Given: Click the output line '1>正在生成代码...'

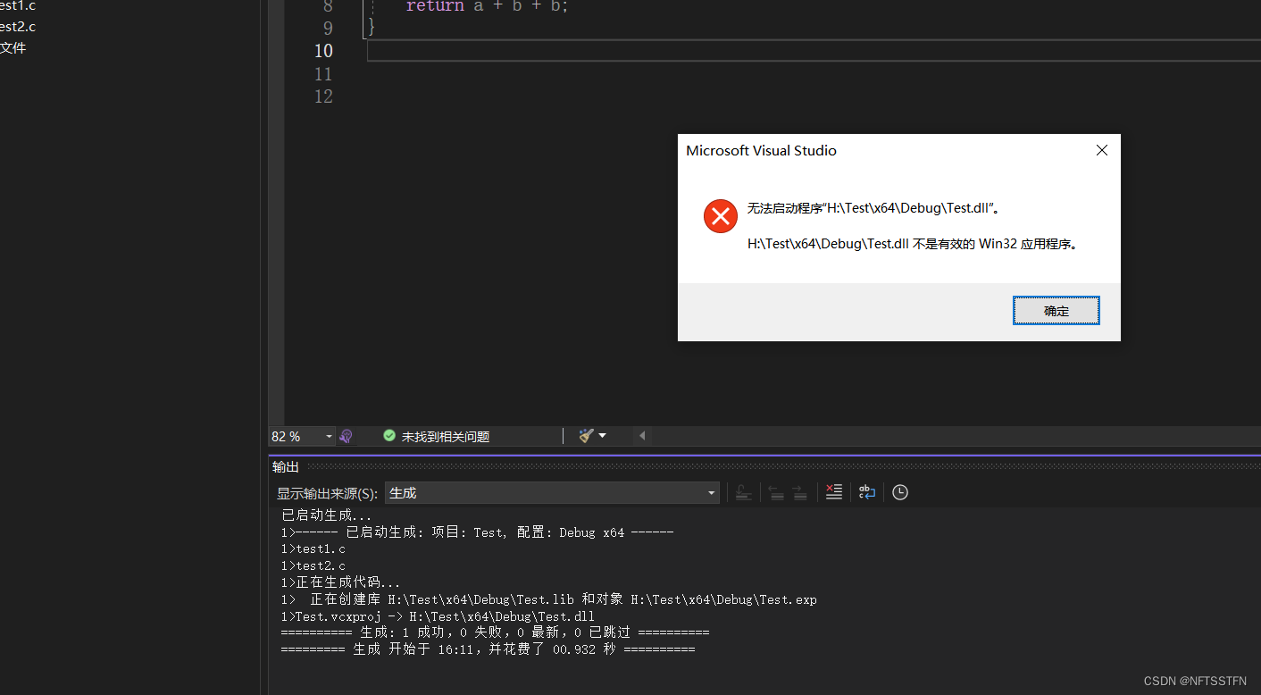Looking at the screenshot, I should pyautogui.click(x=340, y=582).
